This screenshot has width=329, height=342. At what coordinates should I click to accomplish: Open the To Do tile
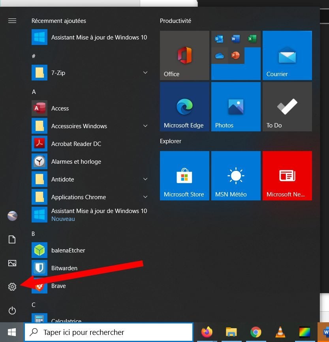287,107
